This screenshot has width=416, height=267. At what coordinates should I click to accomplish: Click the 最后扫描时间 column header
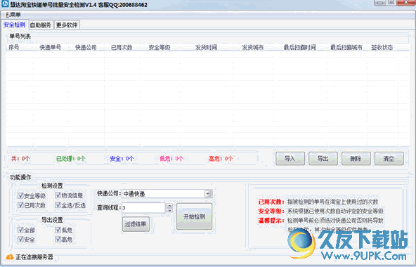point(299,48)
